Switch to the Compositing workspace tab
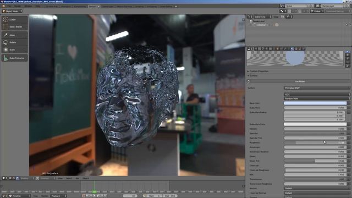Screen dimensions: 352x198 point(80,7)
